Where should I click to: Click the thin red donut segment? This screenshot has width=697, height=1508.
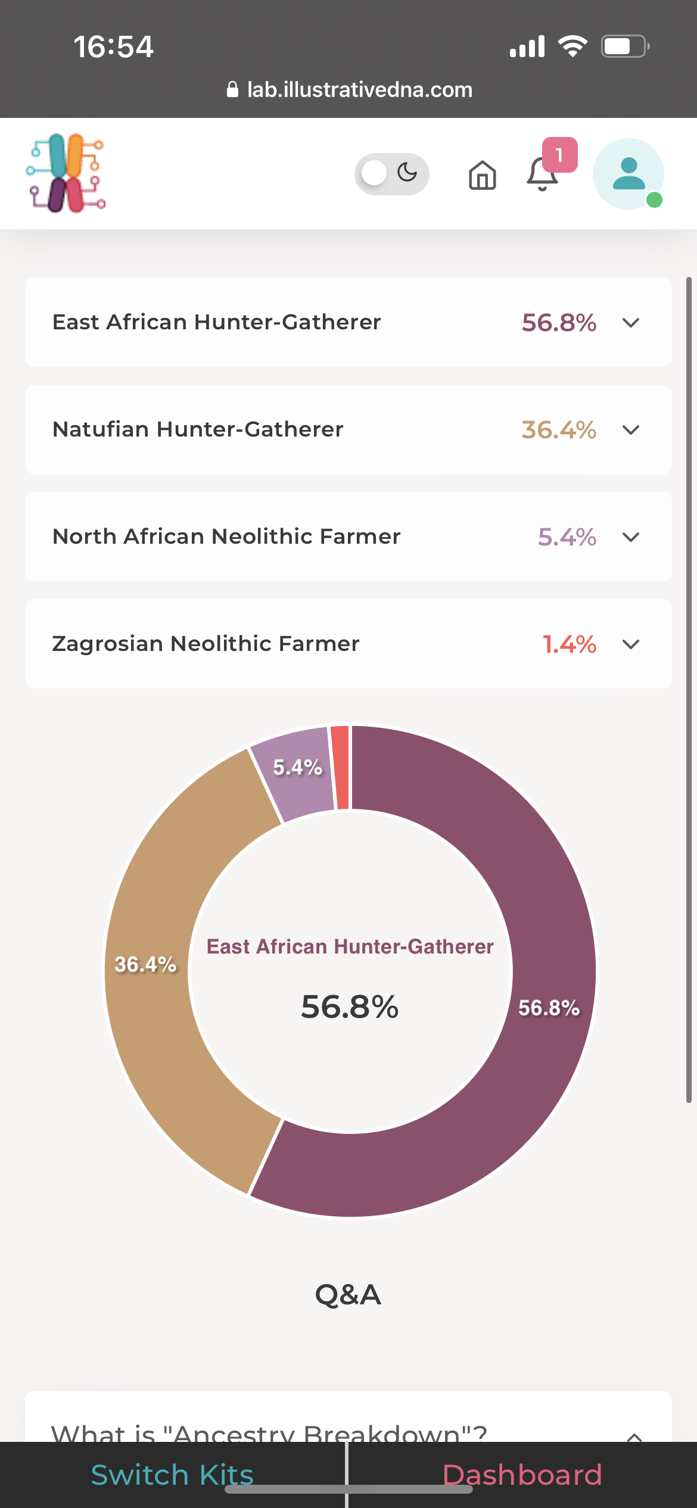tap(340, 767)
